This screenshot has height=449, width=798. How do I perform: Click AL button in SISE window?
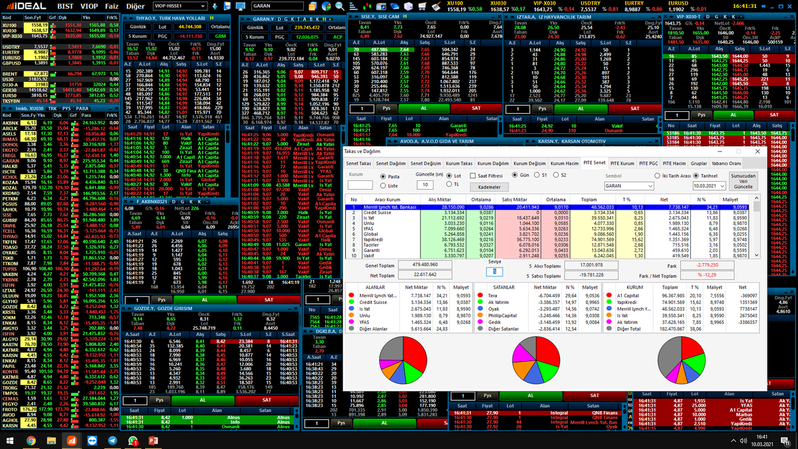(424, 108)
